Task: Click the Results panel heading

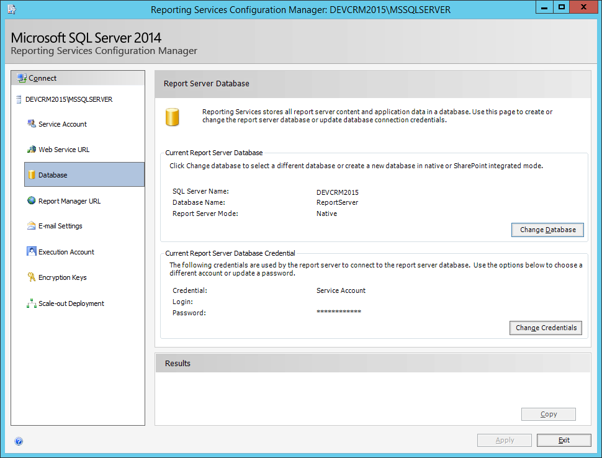Action: [x=177, y=364]
